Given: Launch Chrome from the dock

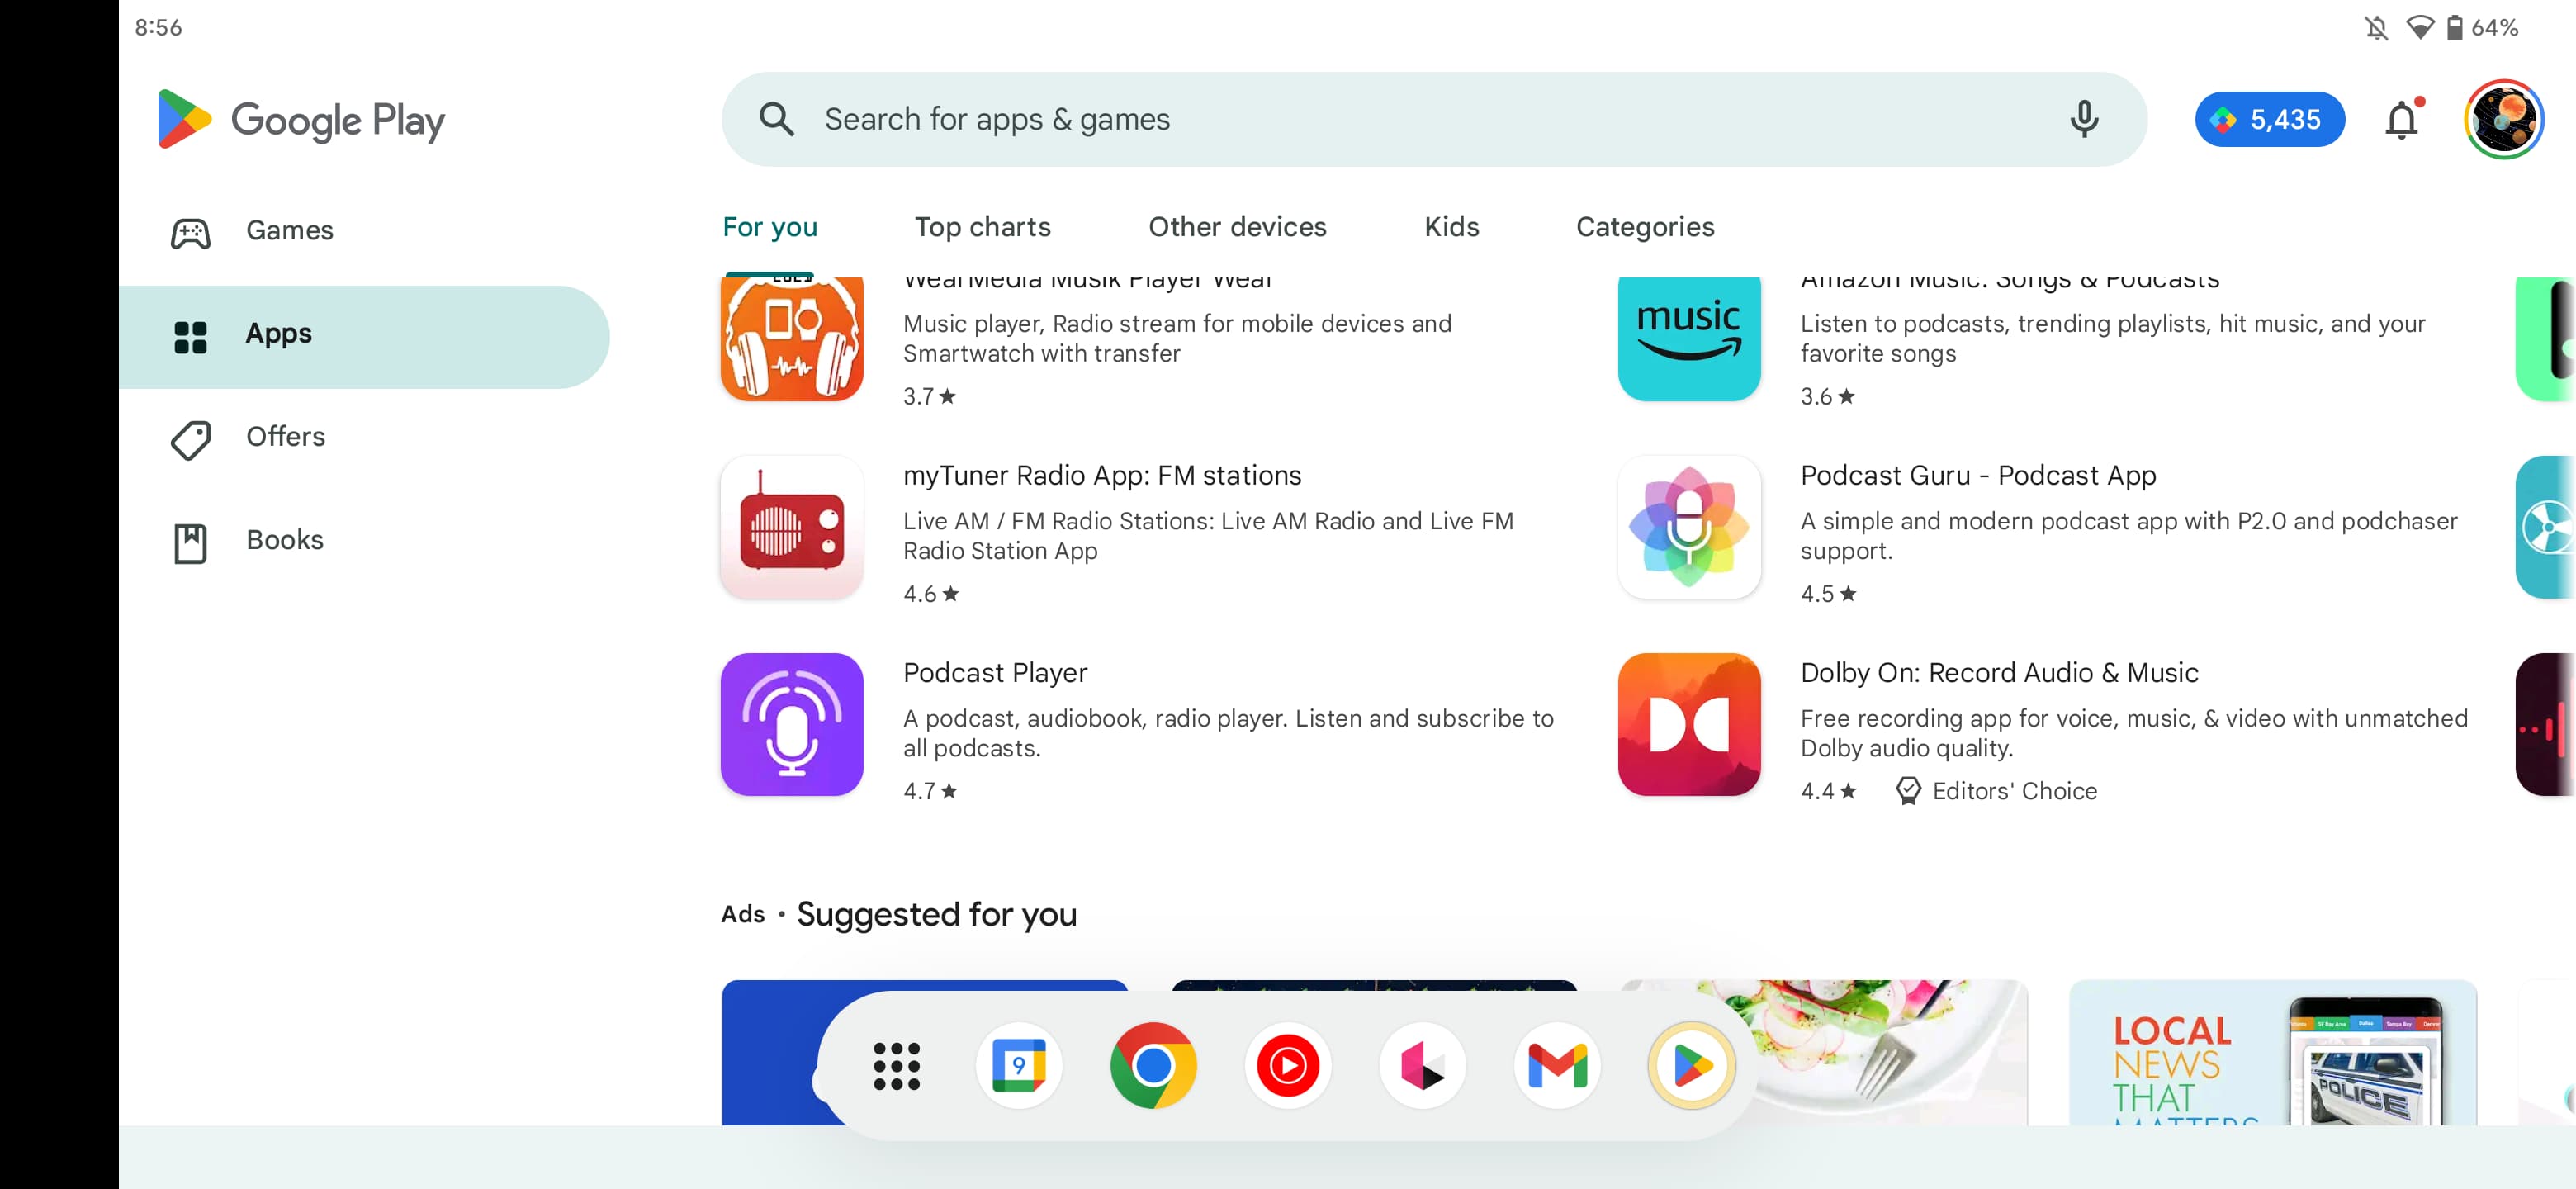Looking at the screenshot, I should 1152,1065.
